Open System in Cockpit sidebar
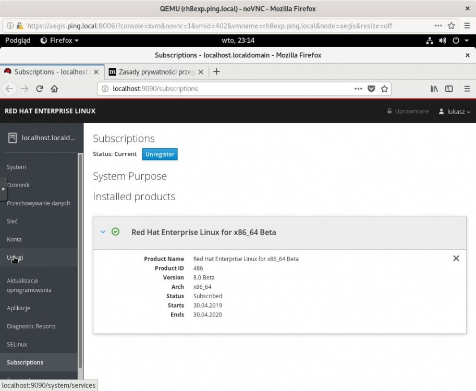Image resolution: width=476 pixels, height=391 pixels. pos(16,167)
